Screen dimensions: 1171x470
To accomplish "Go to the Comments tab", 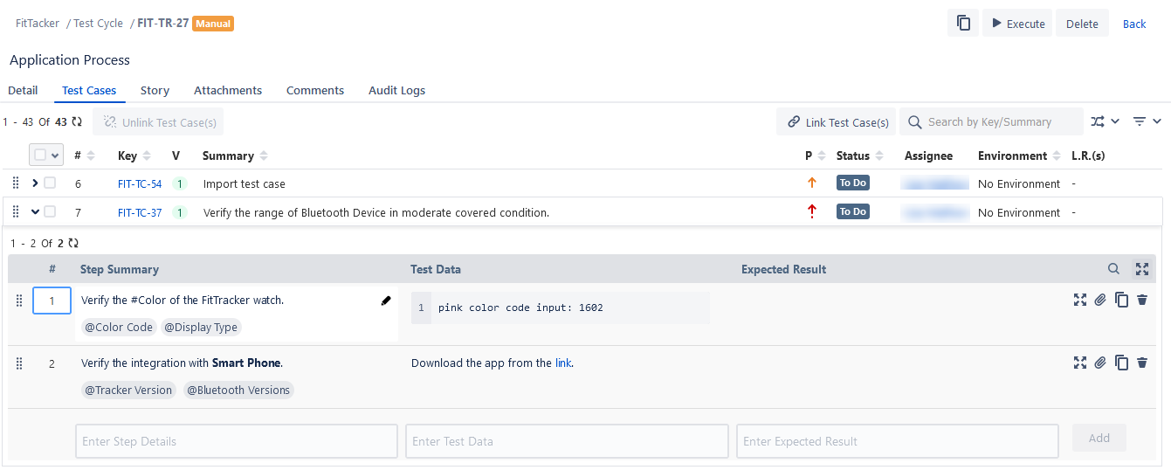I will [315, 90].
